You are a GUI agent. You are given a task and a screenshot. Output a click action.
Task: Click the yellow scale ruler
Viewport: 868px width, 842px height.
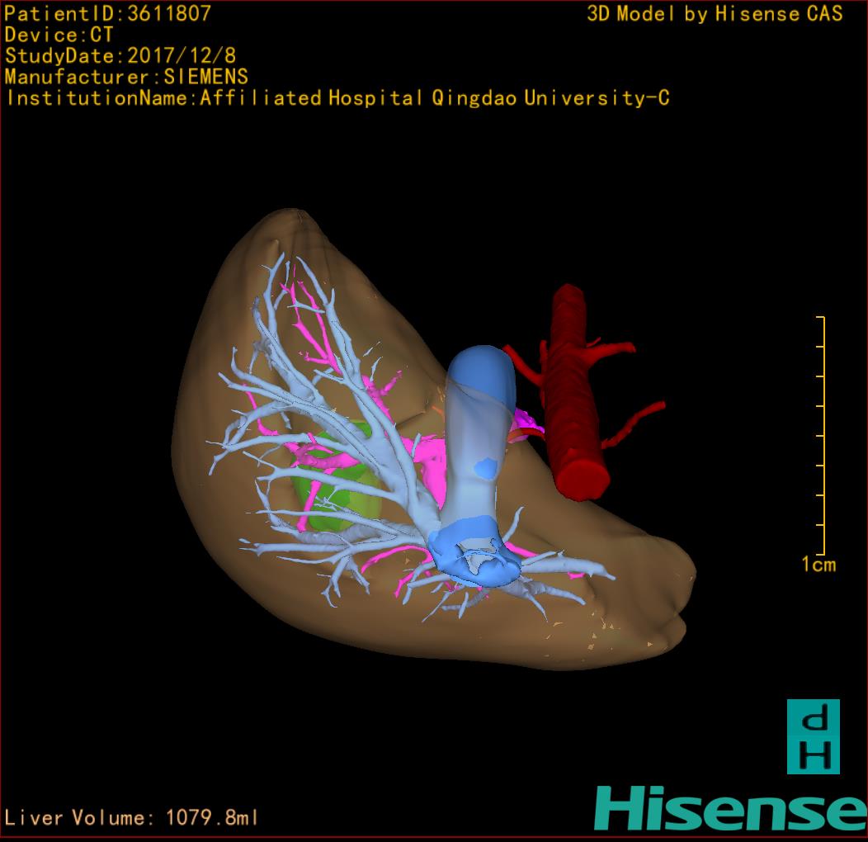(x=822, y=436)
